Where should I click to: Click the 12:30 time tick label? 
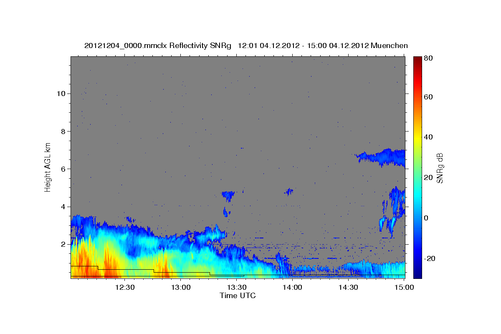(x=124, y=288)
